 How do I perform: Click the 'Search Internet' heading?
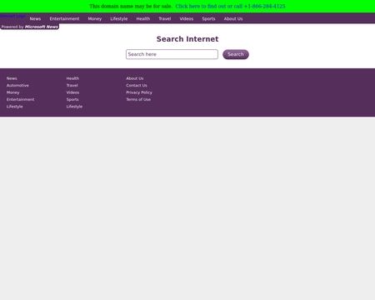[187, 39]
